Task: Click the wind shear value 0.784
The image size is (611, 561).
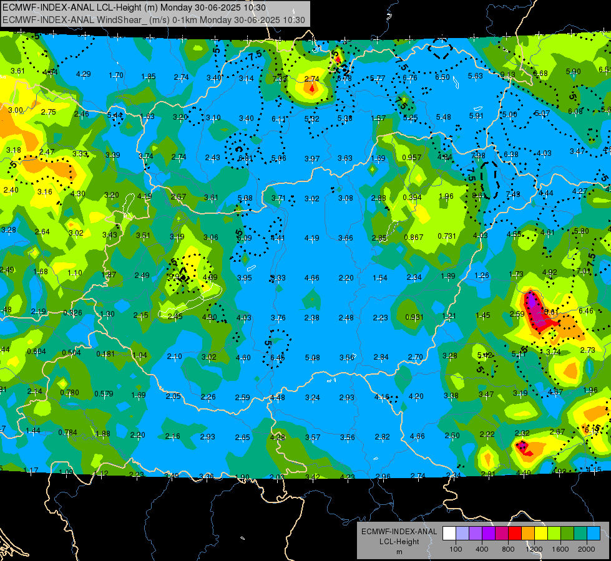Action: pyautogui.click(x=68, y=433)
